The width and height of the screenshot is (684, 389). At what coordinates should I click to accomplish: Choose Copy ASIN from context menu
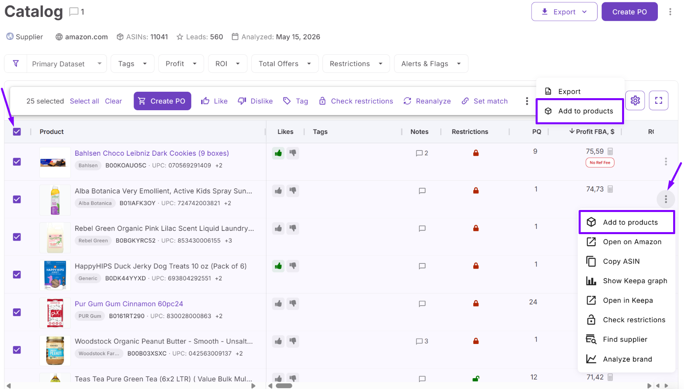(x=626, y=261)
